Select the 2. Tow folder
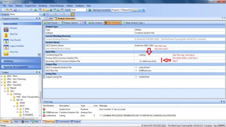Screen dimensions: 226x127 (x=25, y=112)
